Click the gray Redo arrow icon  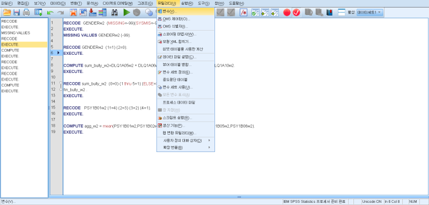coord(61,12)
